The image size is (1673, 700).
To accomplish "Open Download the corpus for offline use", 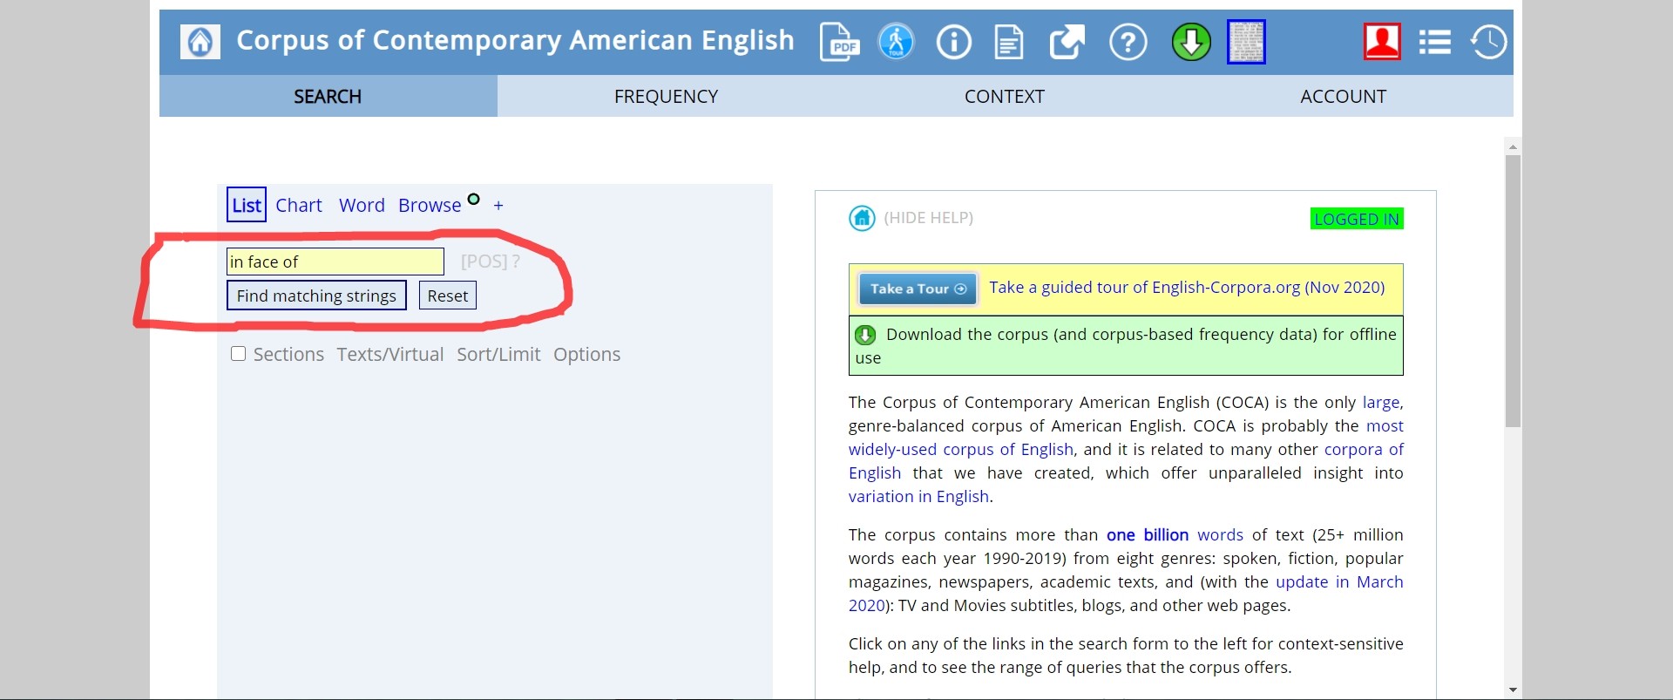I will (1126, 346).
